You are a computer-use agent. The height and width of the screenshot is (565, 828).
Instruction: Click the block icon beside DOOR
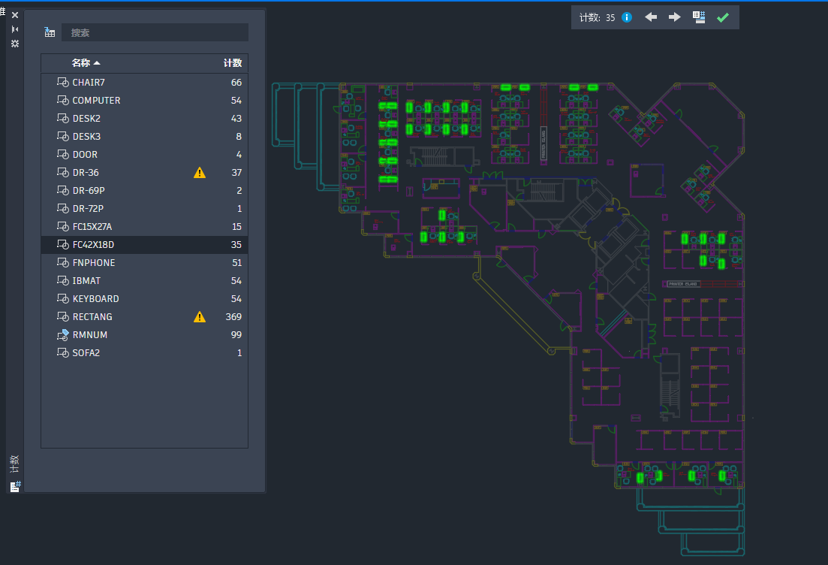[x=63, y=154]
